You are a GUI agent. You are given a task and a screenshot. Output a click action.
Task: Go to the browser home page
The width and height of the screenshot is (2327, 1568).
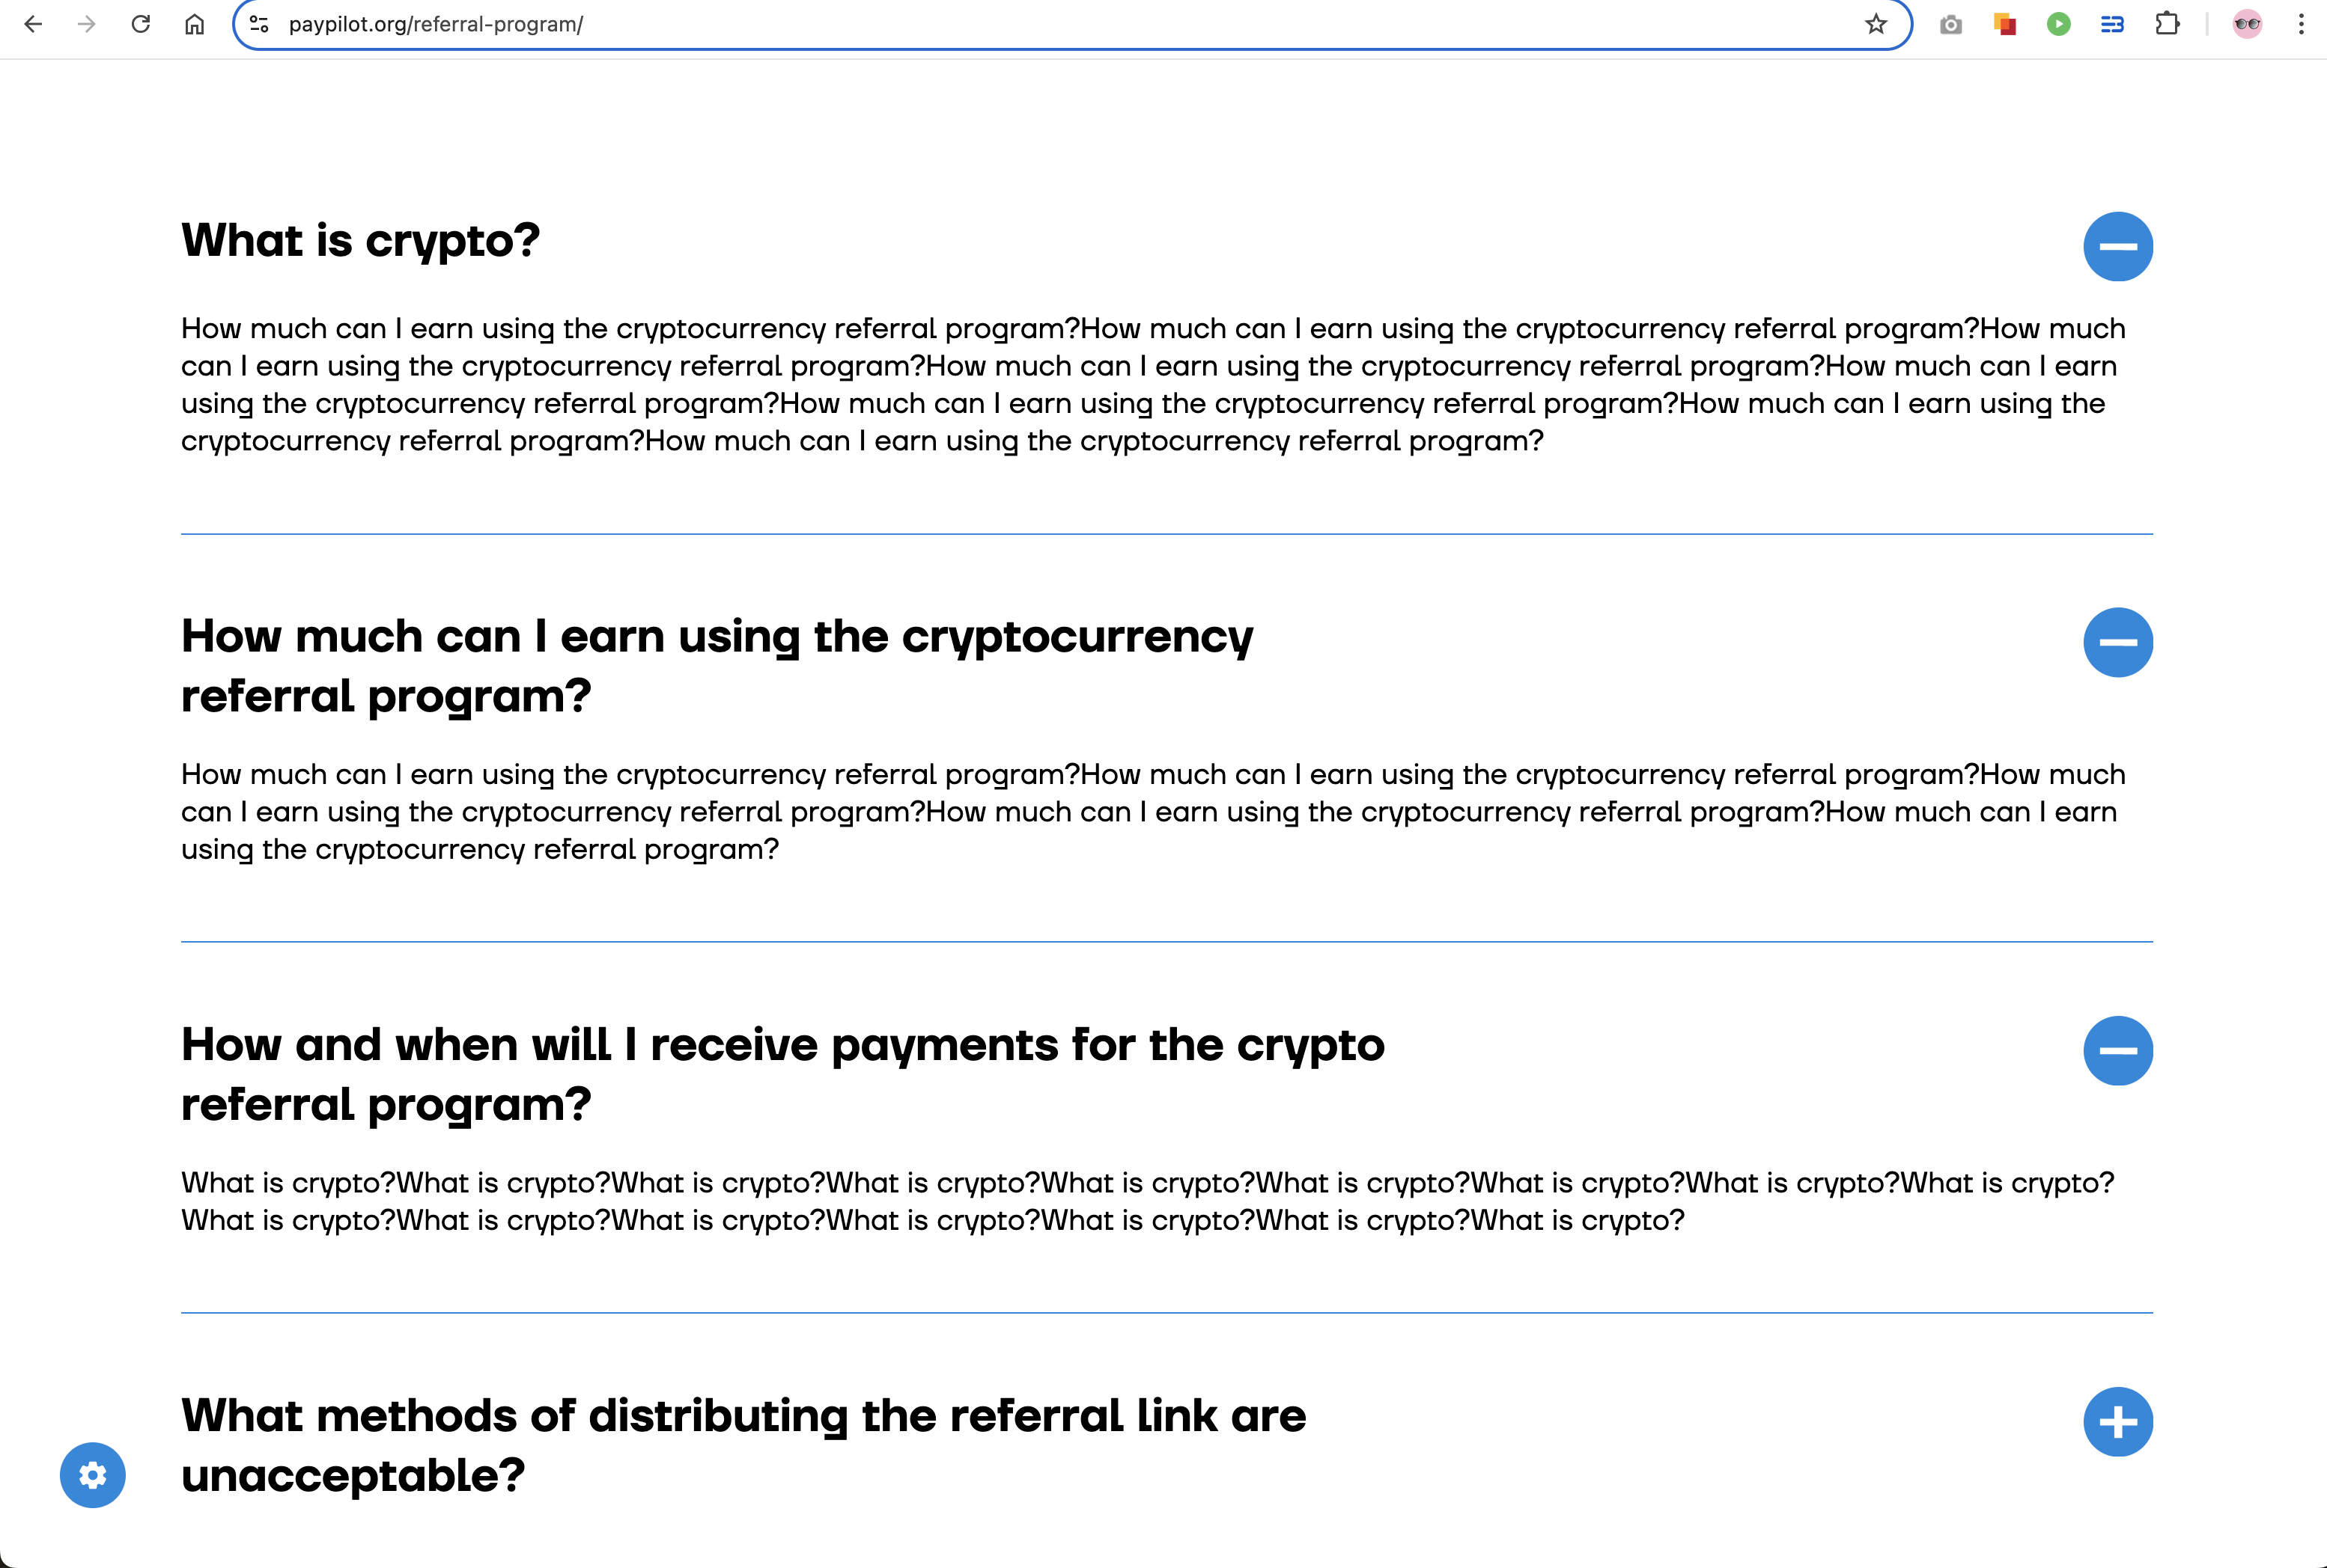(195, 24)
